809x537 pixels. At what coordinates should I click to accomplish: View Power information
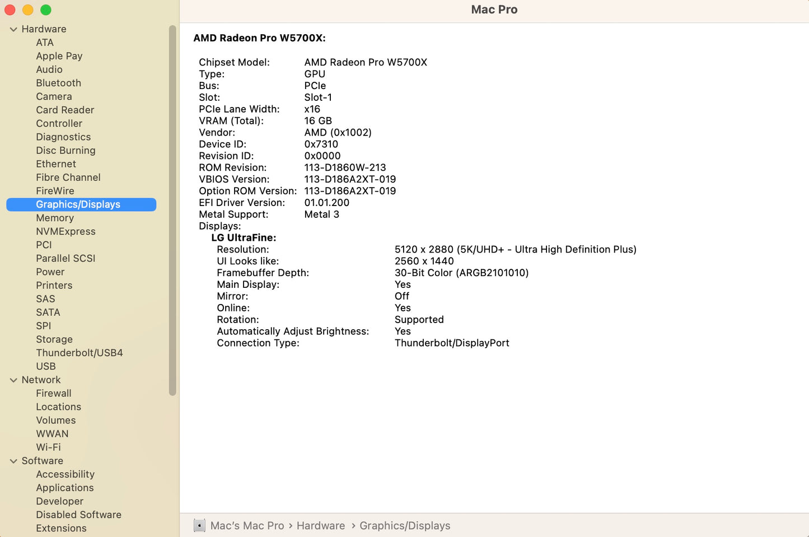(x=50, y=272)
